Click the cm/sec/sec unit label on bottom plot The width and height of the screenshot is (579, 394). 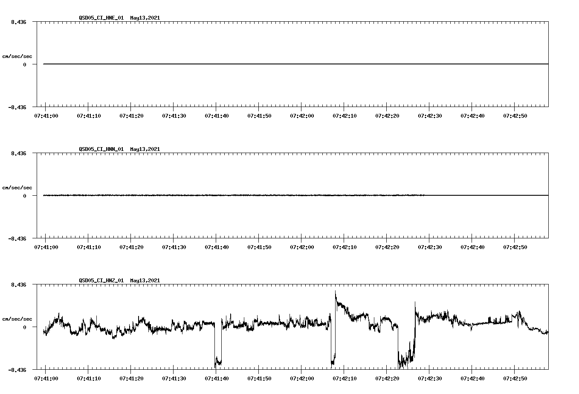click(x=17, y=319)
